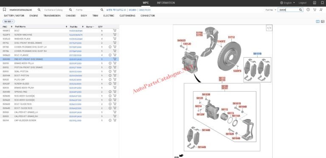Select the WPC tab
The height and width of the screenshot is (158, 326).
tap(146, 3)
